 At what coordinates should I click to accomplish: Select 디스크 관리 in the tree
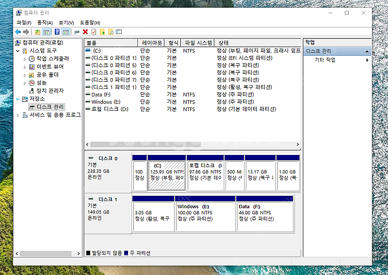click(x=50, y=107)
